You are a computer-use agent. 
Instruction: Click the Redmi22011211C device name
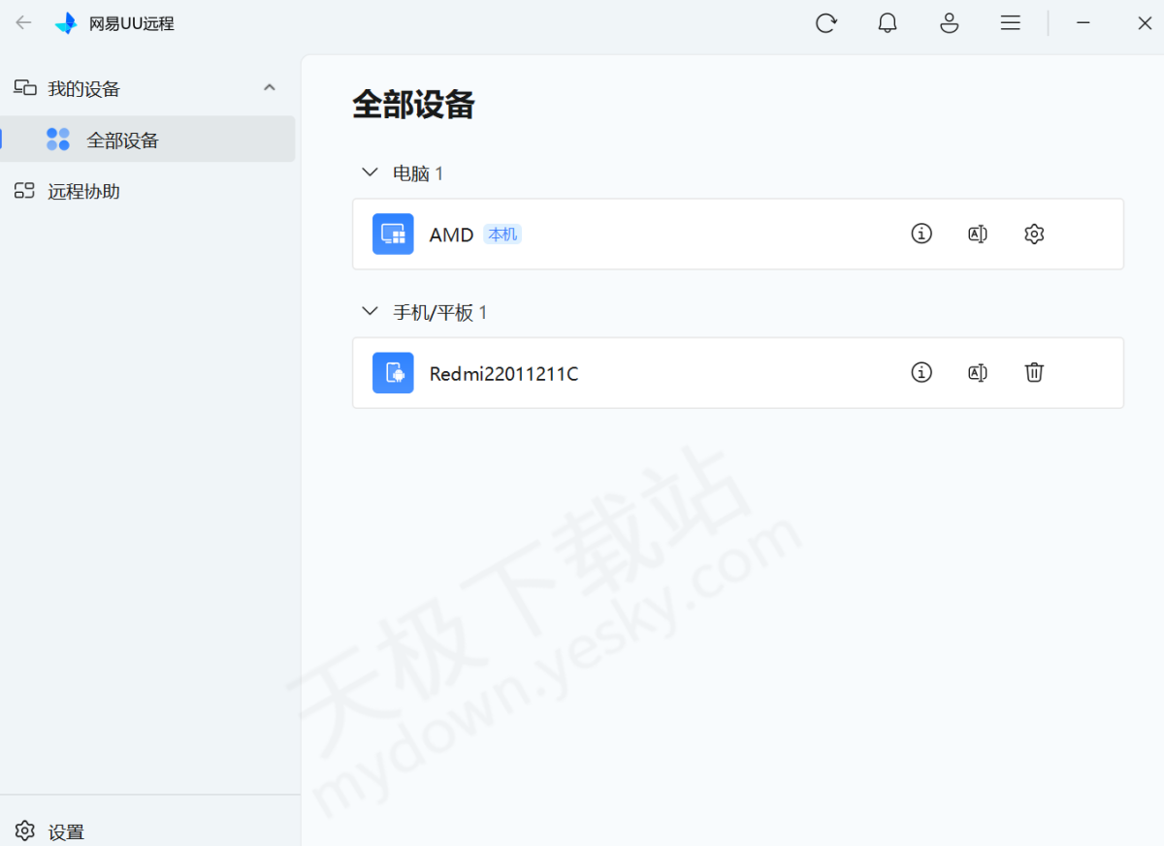pos(504,373)
